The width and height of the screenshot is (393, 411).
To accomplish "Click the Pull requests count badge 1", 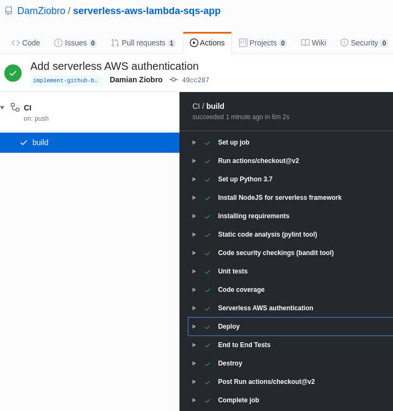I will 171,43.
